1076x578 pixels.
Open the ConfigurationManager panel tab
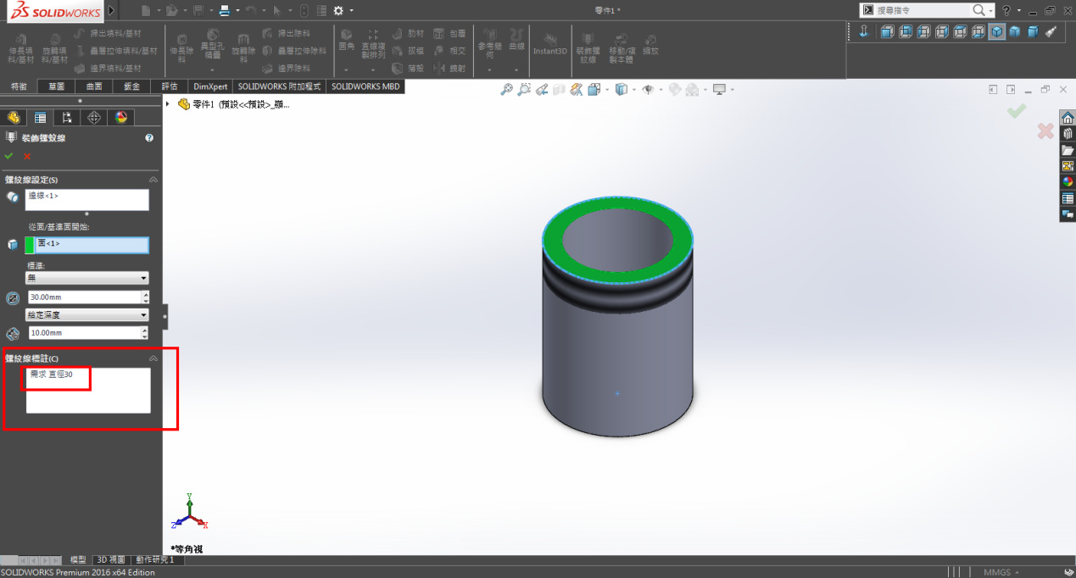67,117
